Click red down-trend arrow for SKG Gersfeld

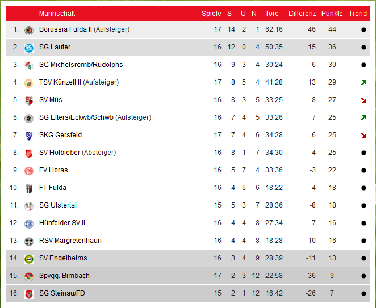click(364, 136)
